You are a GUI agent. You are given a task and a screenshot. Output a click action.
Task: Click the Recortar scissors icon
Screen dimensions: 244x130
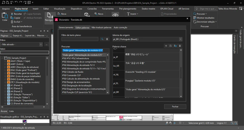pos(12,14)
